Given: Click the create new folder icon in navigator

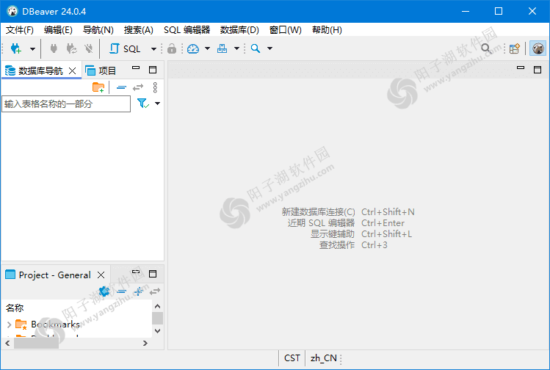Looking at the screenshot, I should (x=98, y=87).
